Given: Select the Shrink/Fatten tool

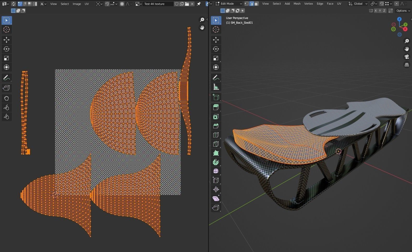Looking at the screenshot, I should point(216,190).
